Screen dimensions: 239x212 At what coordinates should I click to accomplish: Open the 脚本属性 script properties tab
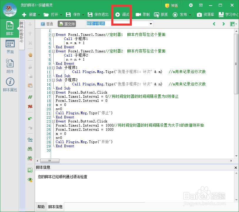pos(10,85)
